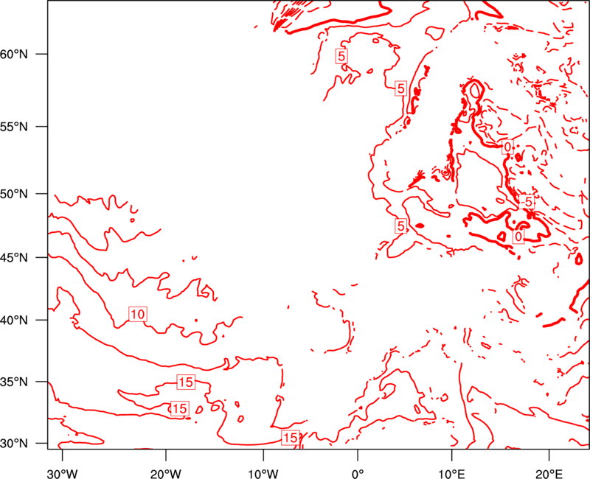The width and height of the screenshot is (590, 479).
Task: Click the 30°W longitude axis label
Action: [x=62, y=474]
